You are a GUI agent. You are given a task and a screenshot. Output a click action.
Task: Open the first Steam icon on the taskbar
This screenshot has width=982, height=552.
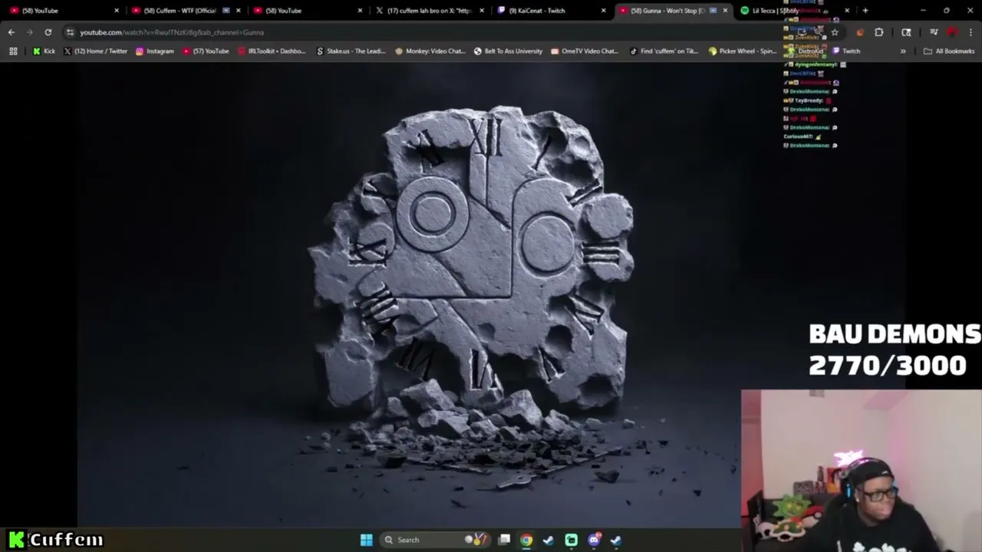549,540
